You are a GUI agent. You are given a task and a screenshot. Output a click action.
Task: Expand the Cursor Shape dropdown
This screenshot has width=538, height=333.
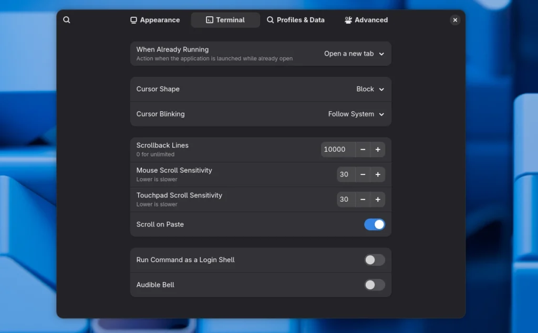tap(370, 89)
